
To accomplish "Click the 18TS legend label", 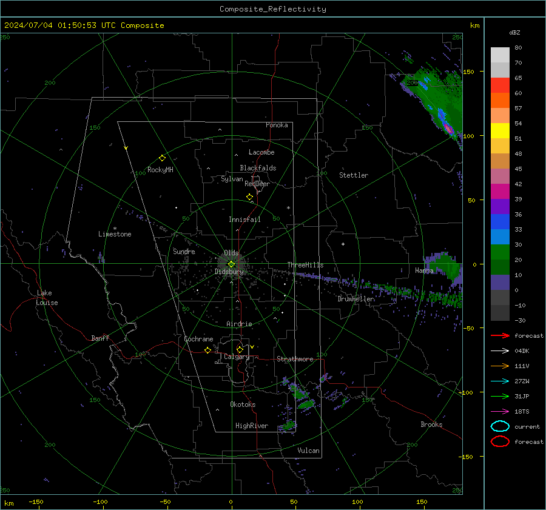I will point(522,412).
